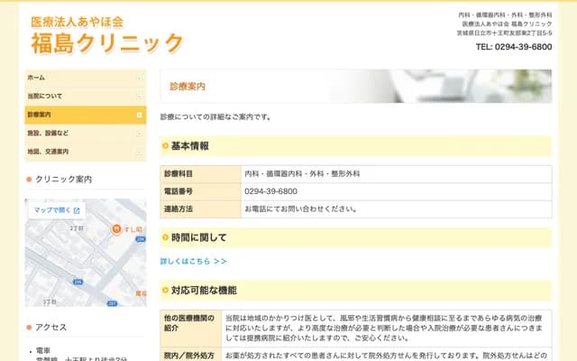577x361 pixels.
Task: Click the bullet icon beside 基本情報 heading
Action: (x=165, y=146)
